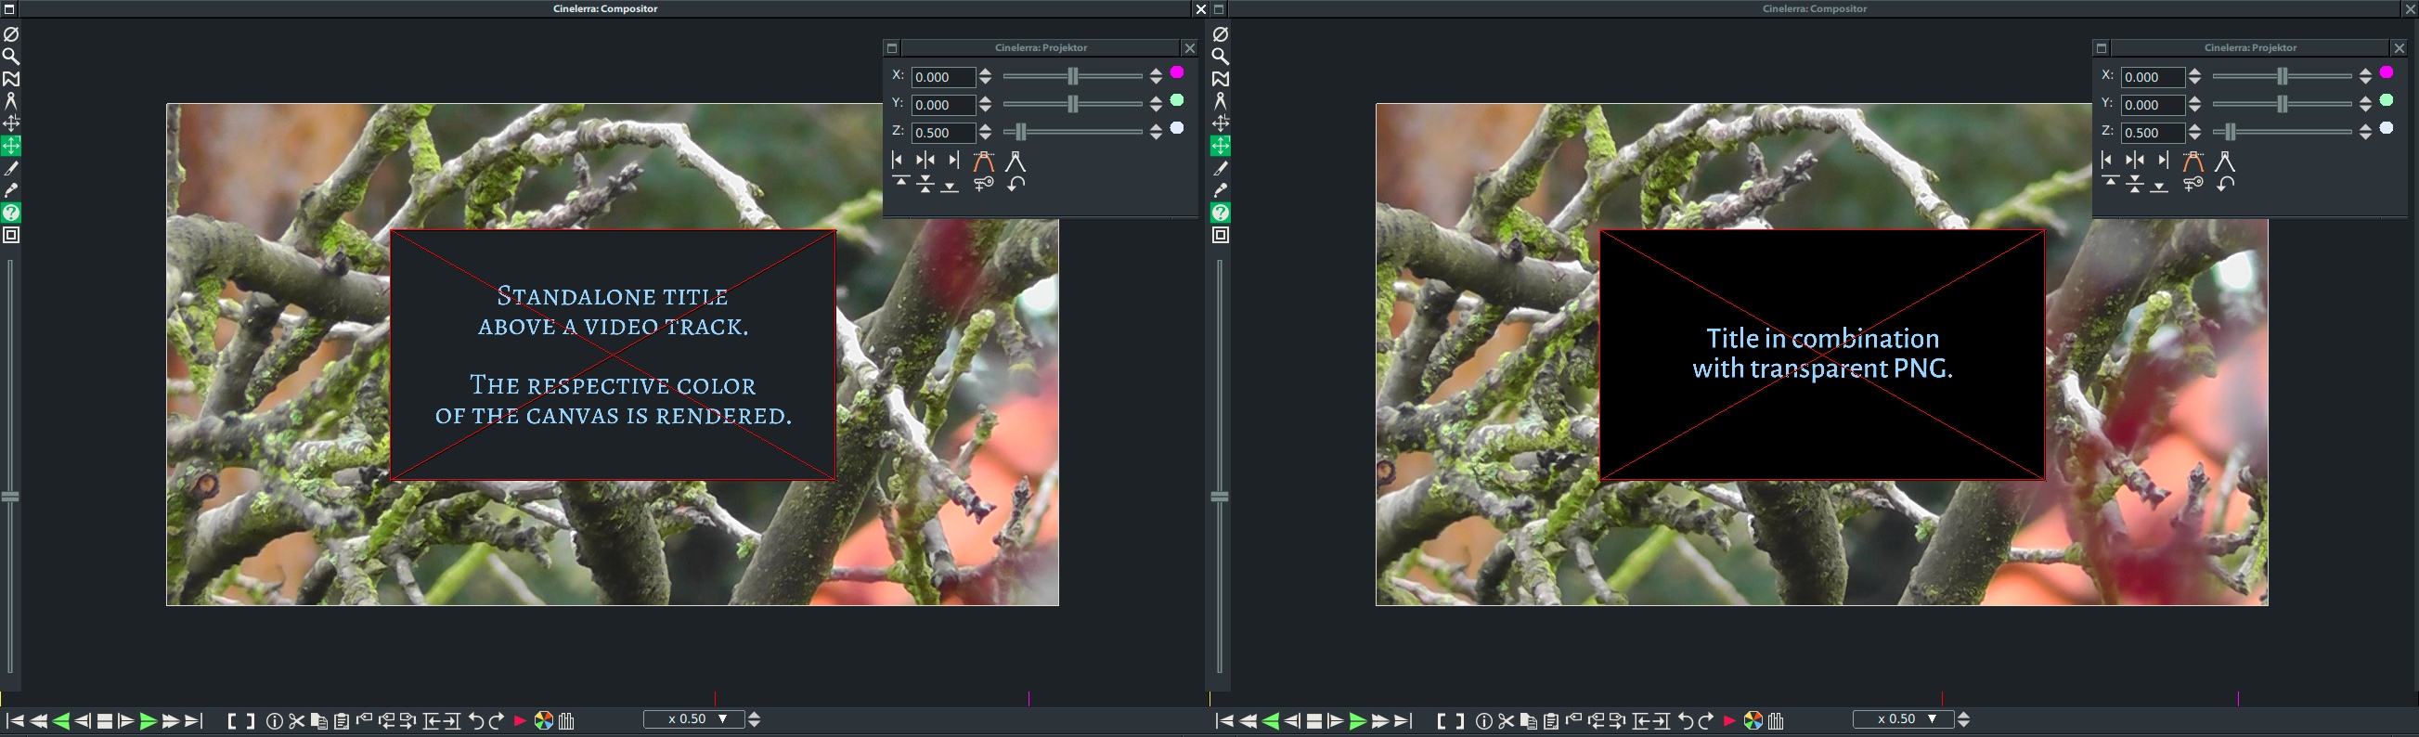2419x737 pixels.
Task: Click the undo arrow in left Compositor toolbar
Action: pyautogui.click(x=476, y=721)
